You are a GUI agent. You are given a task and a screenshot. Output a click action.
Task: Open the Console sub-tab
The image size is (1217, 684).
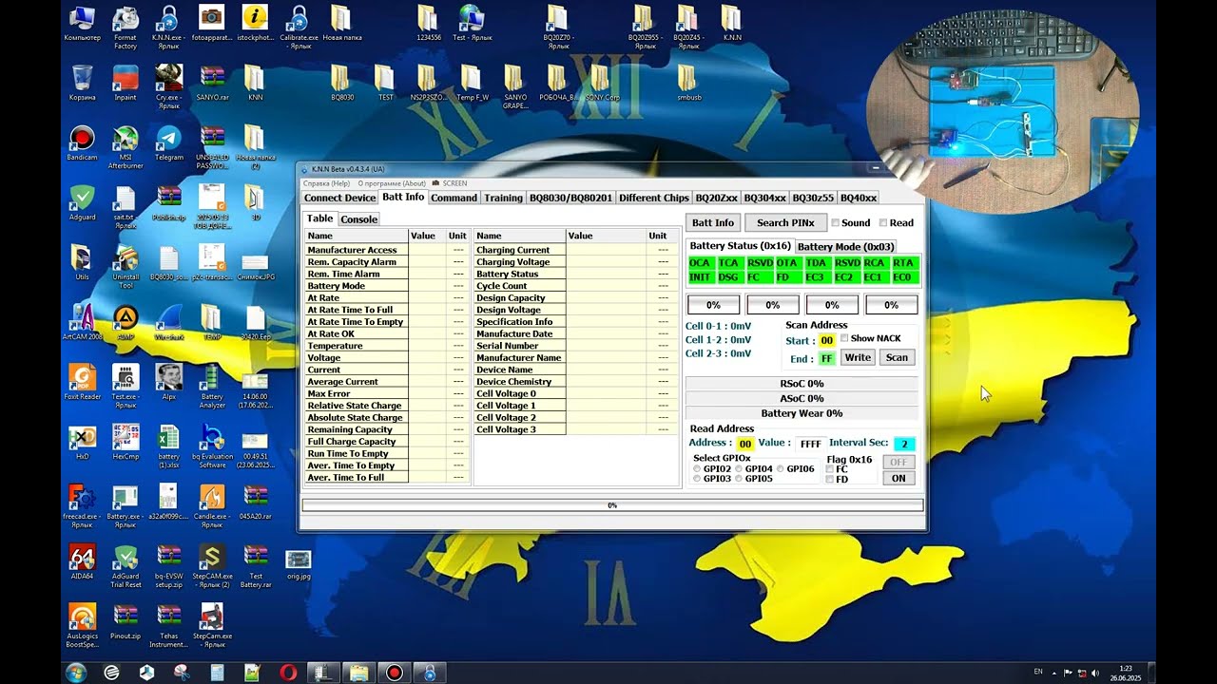(359, 219)
